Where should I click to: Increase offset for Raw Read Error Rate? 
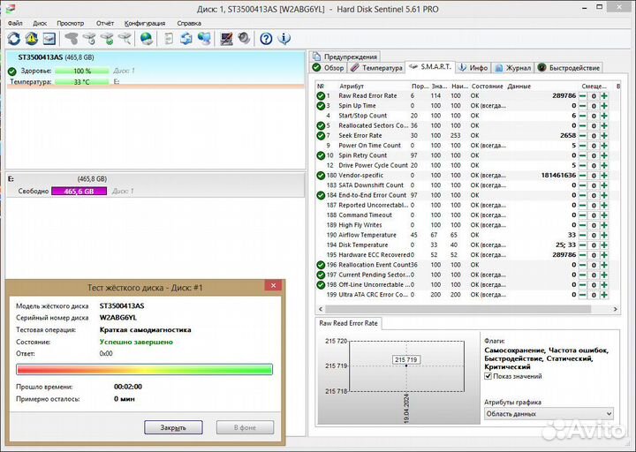[605, 95]
